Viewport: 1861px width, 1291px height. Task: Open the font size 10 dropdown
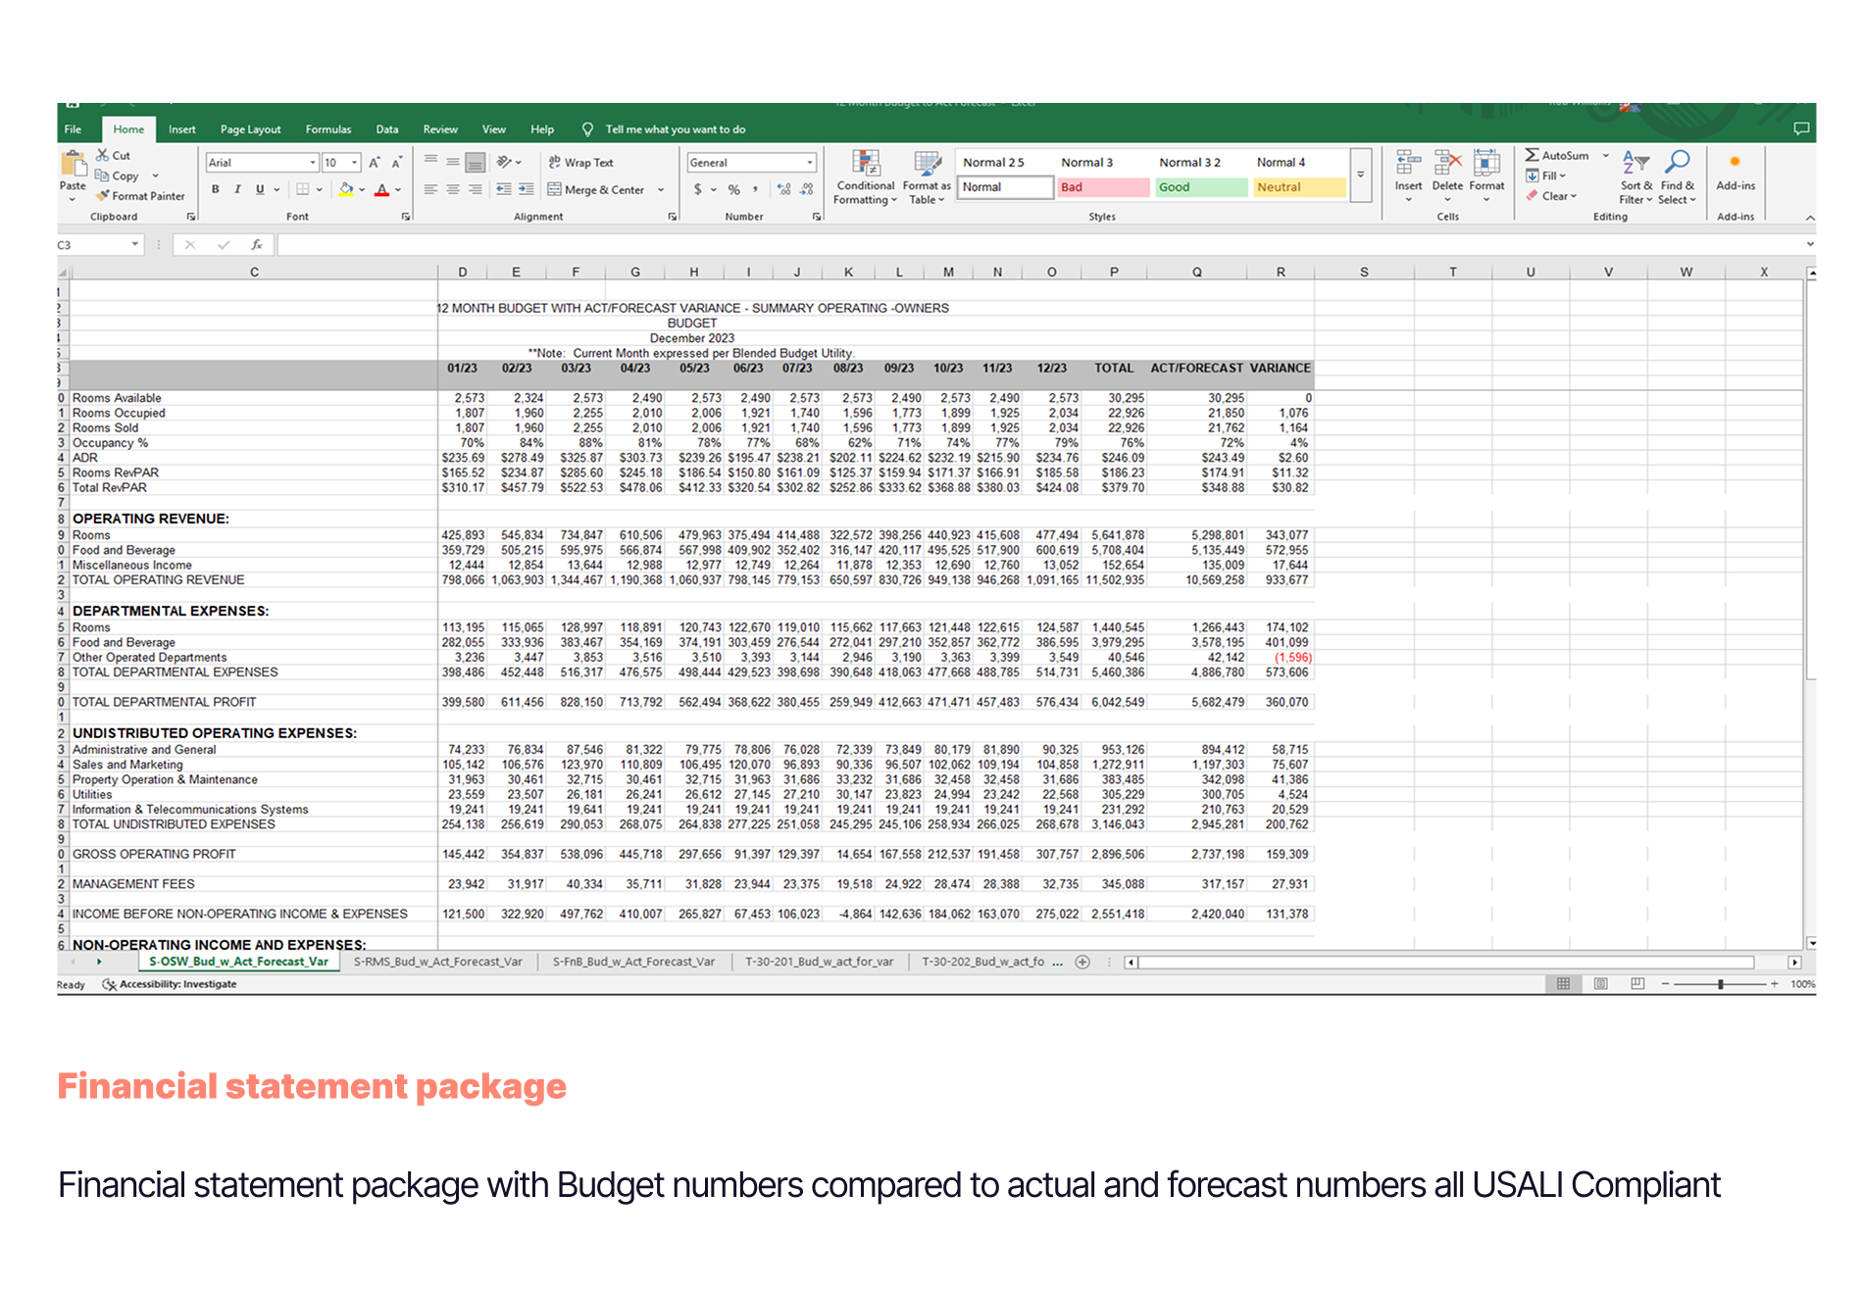coord(354,163)
